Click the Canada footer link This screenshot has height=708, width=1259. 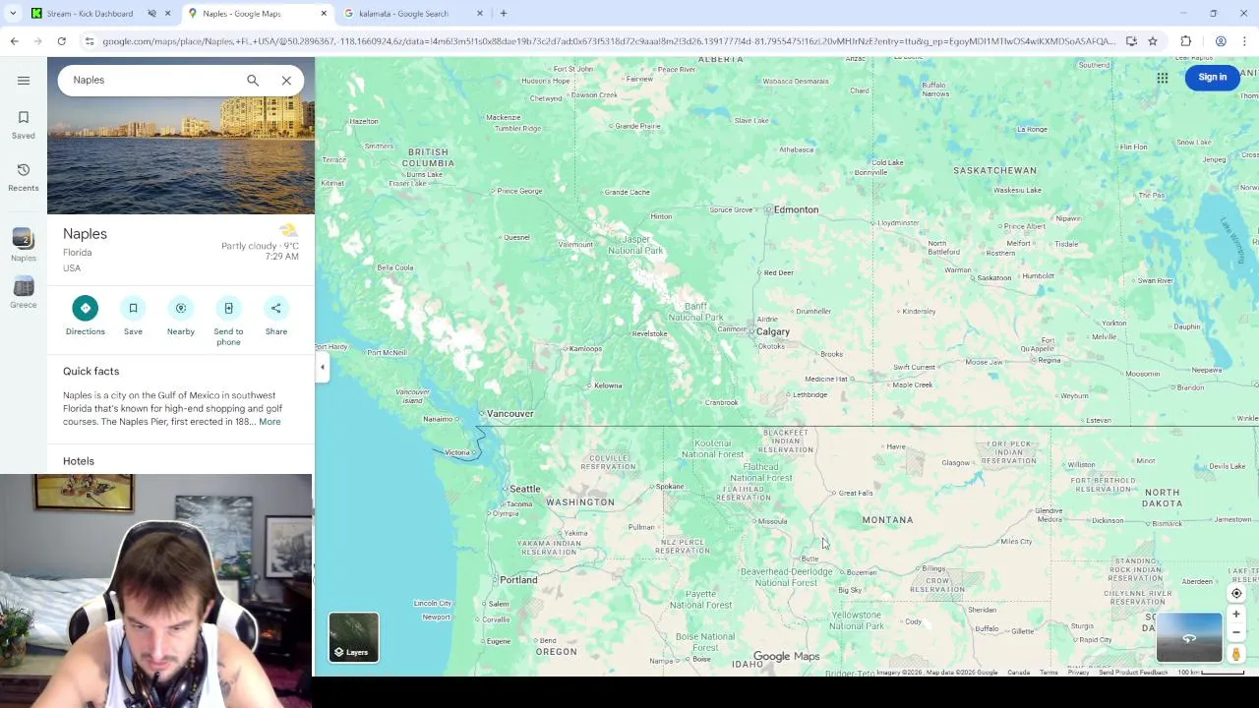(x=1018, y=673)
